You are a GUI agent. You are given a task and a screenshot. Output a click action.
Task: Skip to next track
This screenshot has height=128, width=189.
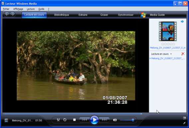[104, 120]
